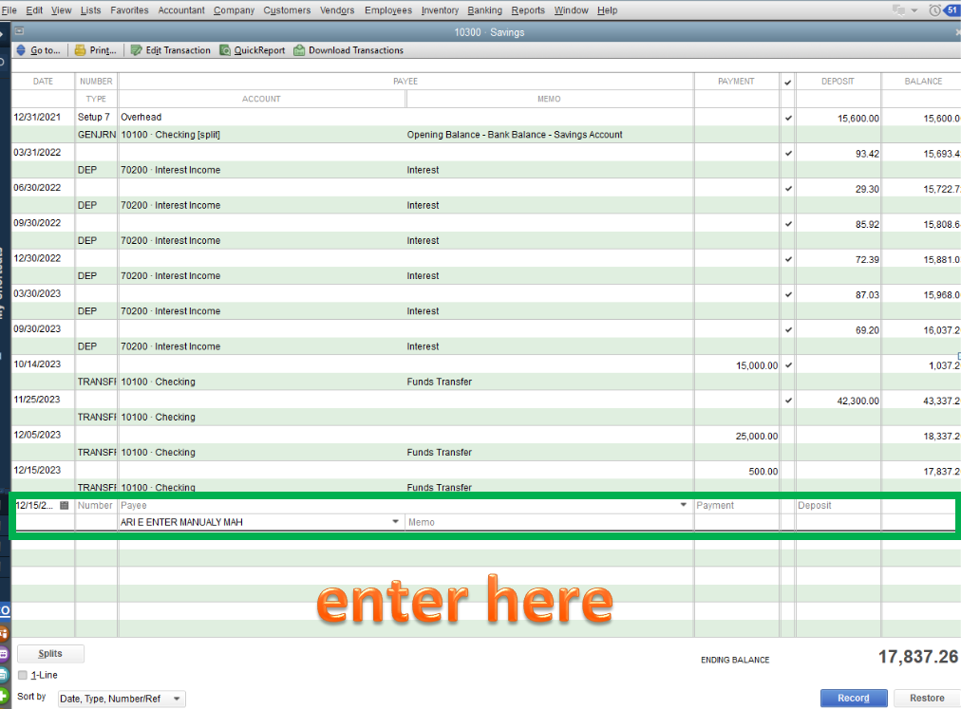This screenshot has width=961, height=709.
Task: Click the BALANCE column header
Action: tap(923, 81)
